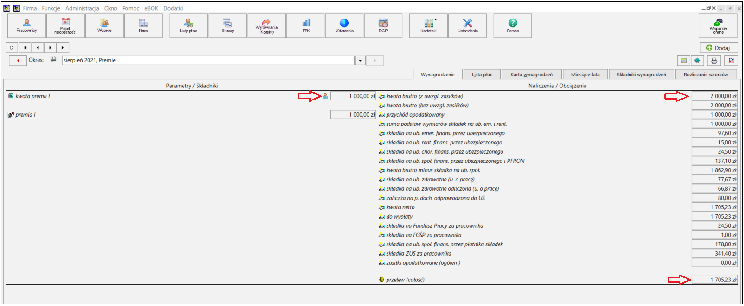Image resolution: width=744 pixels, height=306 pixels.
Task: Click the do wypłaty label
Action: (x=399, y=217)
